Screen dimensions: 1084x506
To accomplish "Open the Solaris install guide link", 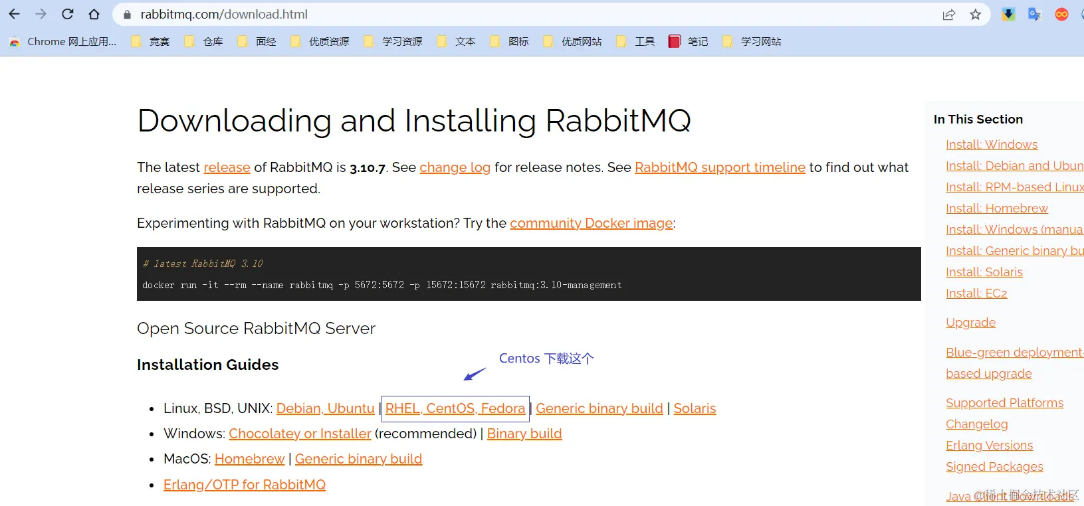I will (695, 408).
